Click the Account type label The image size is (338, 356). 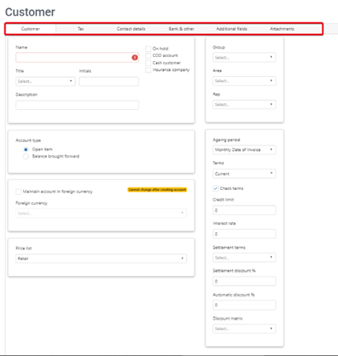click(28, 140)
